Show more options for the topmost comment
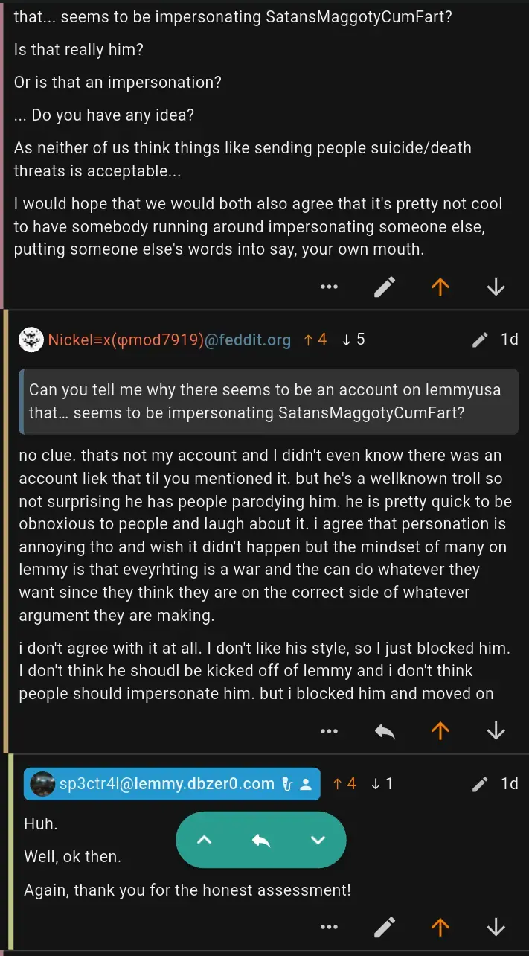Image resolution: width=529 pixels, height=956 pixels. click(329, 287)
